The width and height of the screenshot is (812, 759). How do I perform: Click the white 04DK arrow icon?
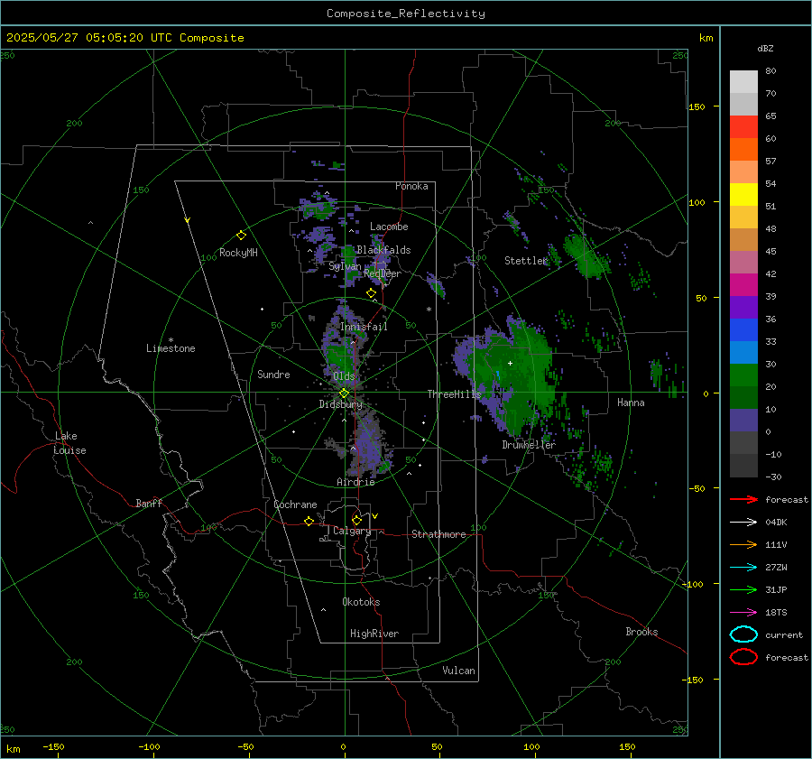pyautogui.click(x=743, y=523)
